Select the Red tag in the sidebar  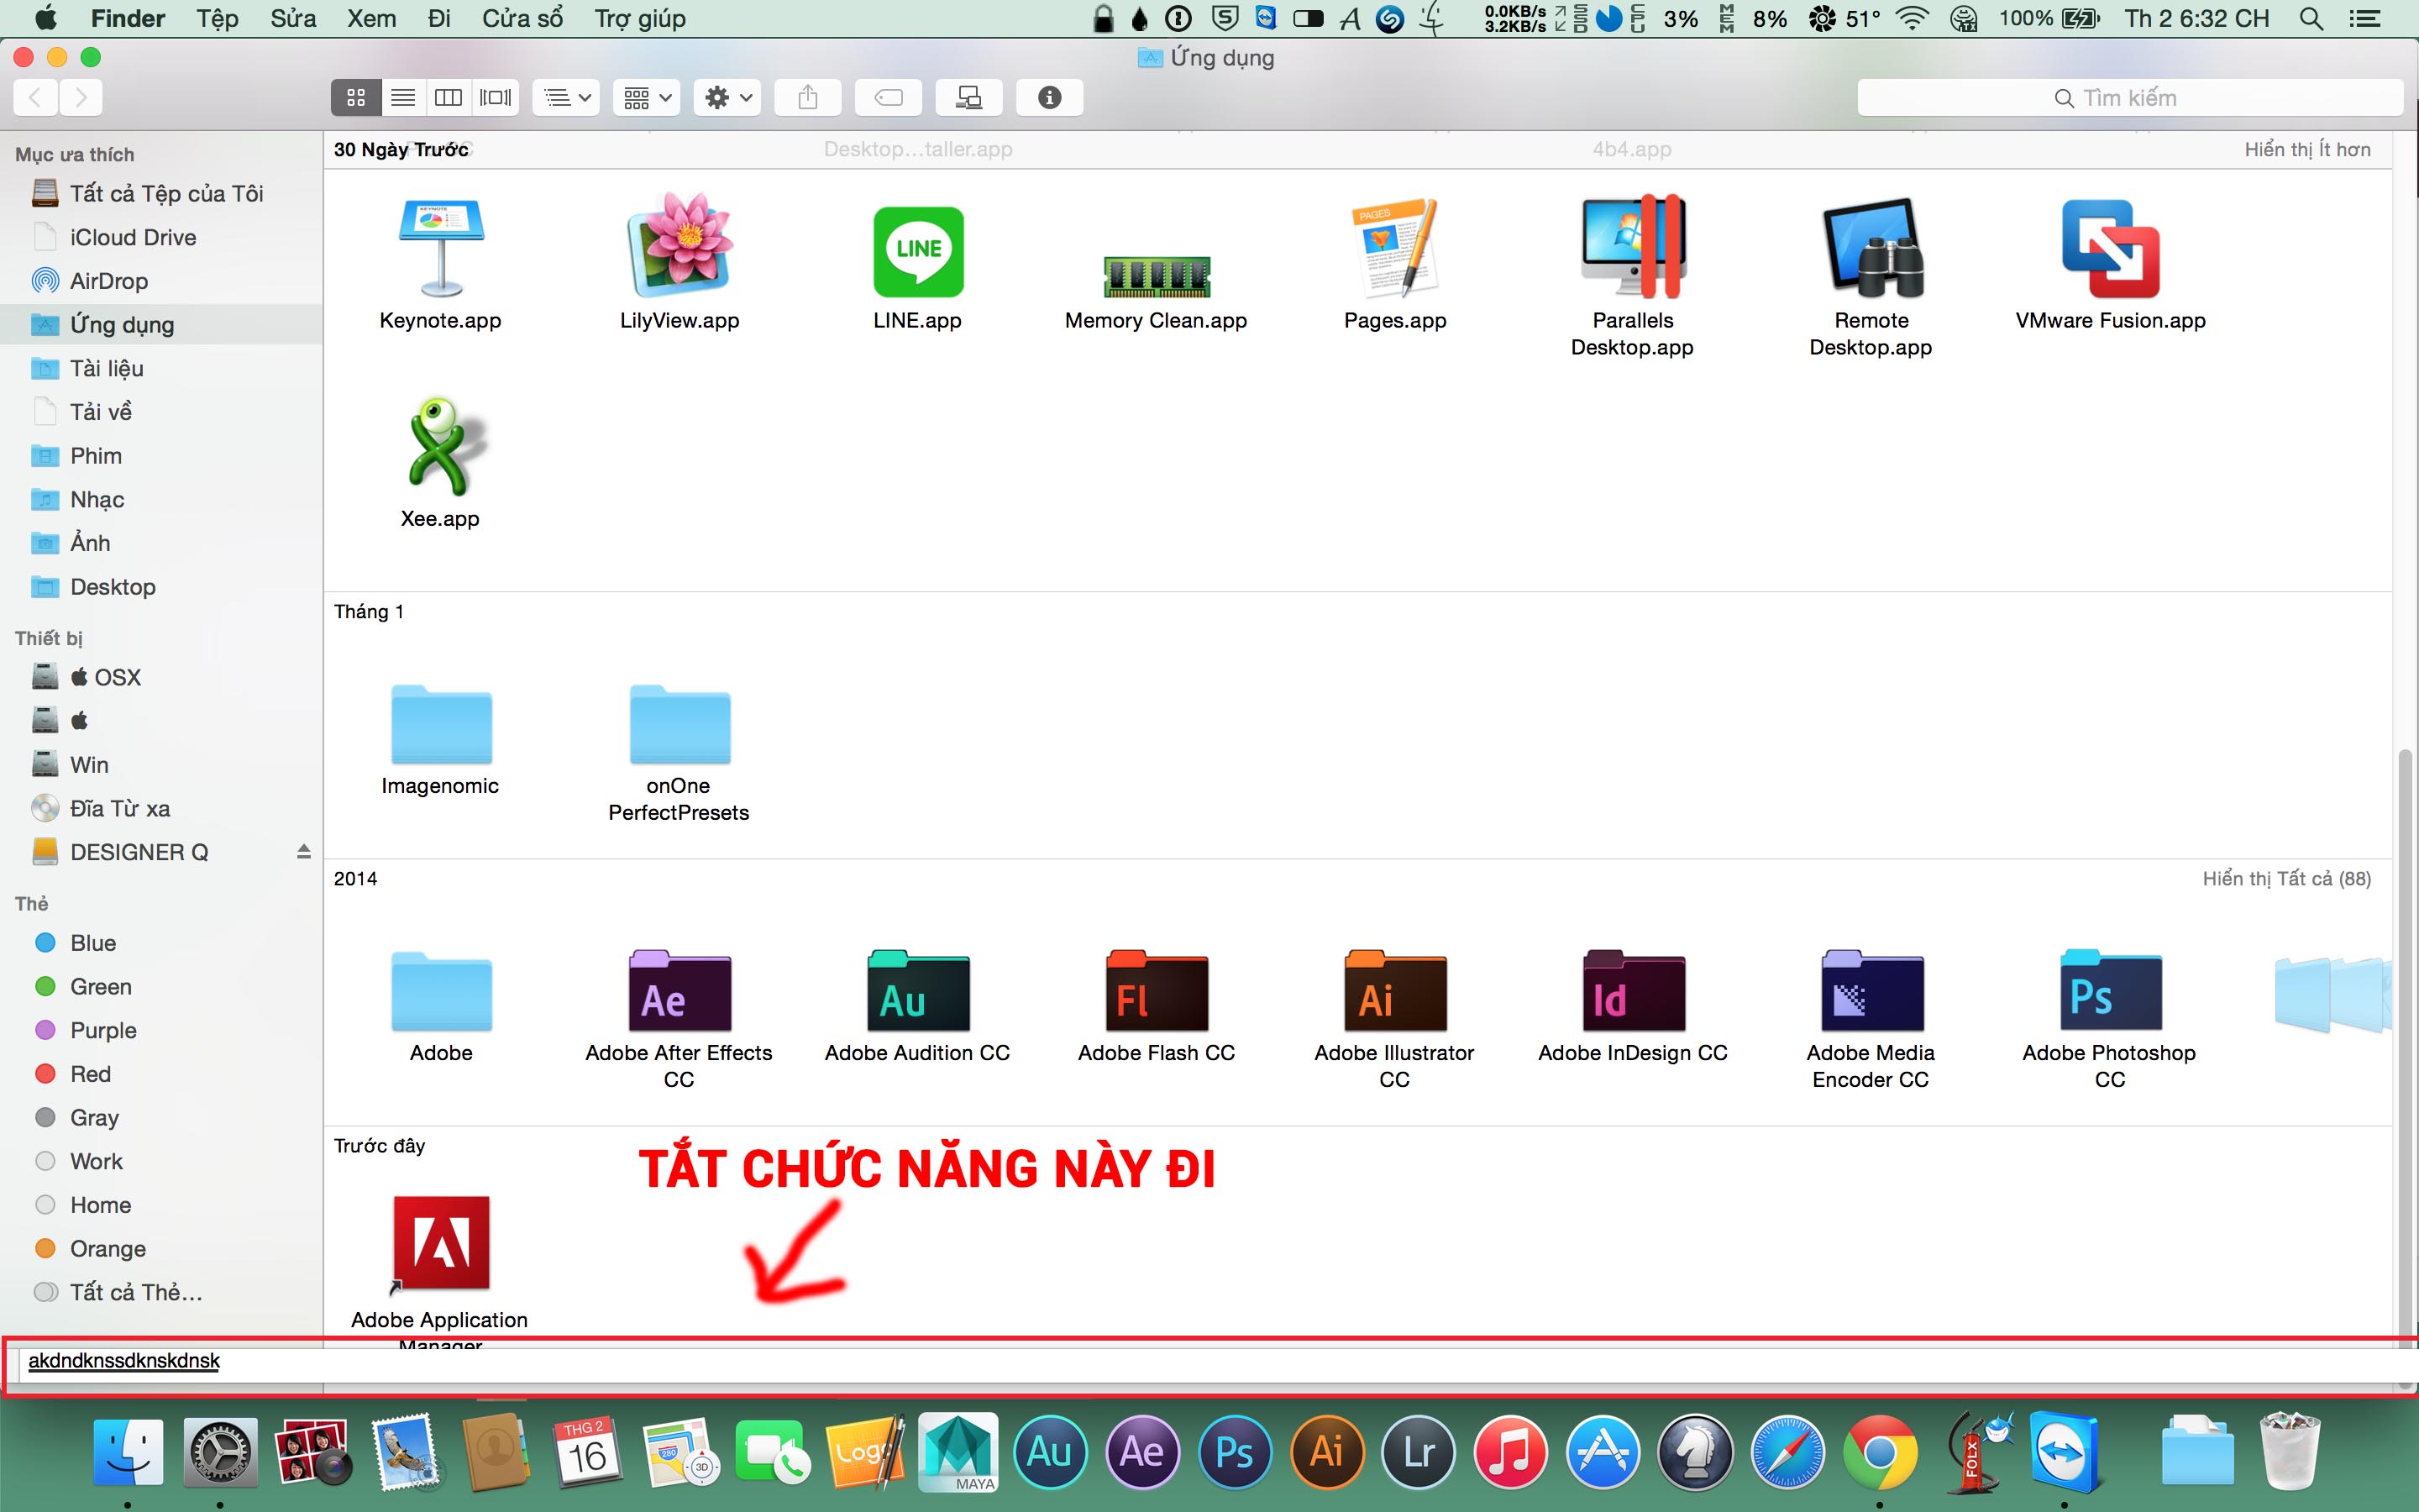90,1073
